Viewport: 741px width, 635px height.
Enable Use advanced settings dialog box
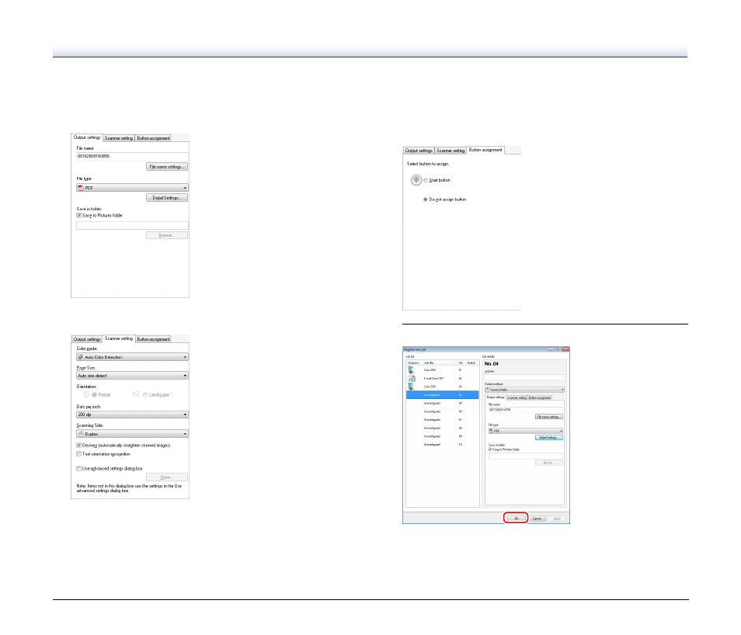(78, 469)
